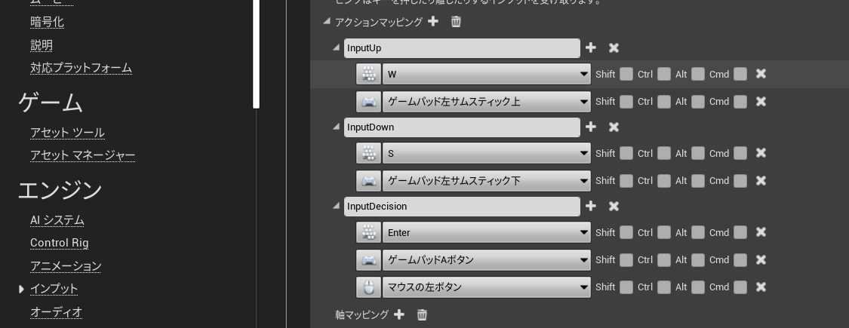Image resolution: width=849 pixels, height=328 pixels.
Task: Add a key binding to InputUp
Action: pos(591,48)
